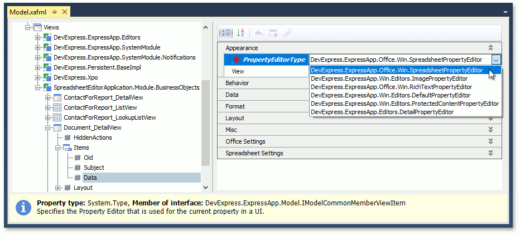Pick Editors.DetailPropertyEditor from dropdown list

[382, 112]
